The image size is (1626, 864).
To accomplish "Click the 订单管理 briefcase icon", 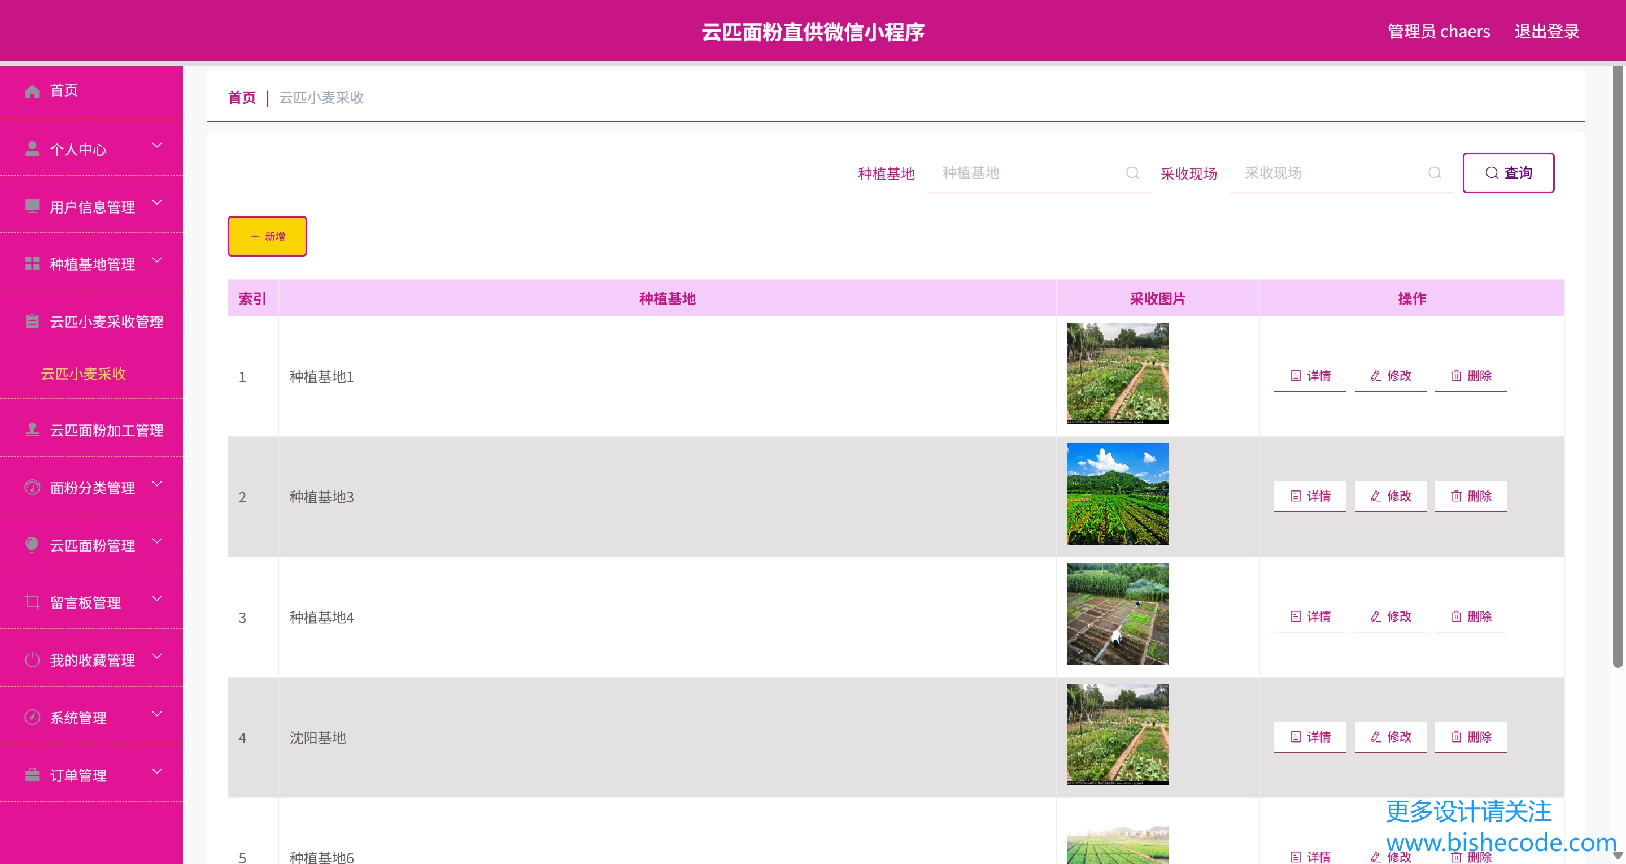I will tap(32, 775).
